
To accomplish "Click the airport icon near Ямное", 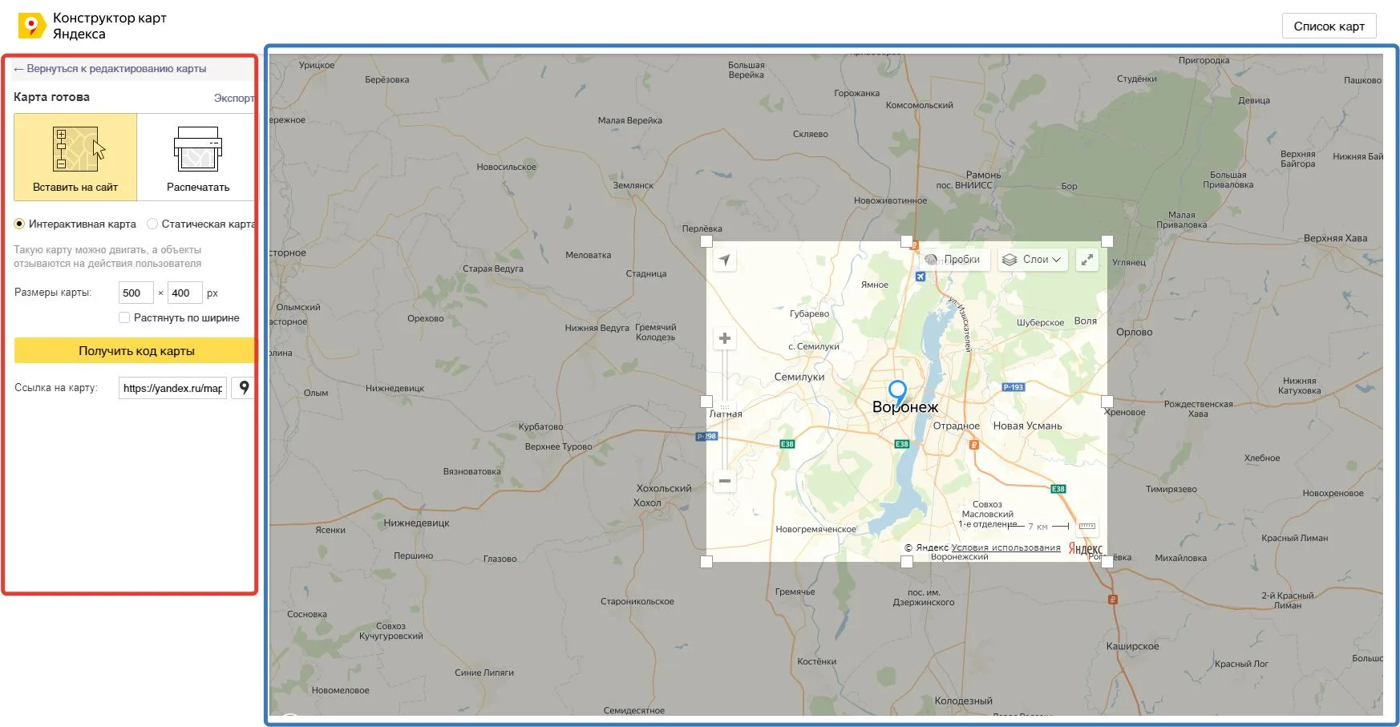I will pos(921,277).
